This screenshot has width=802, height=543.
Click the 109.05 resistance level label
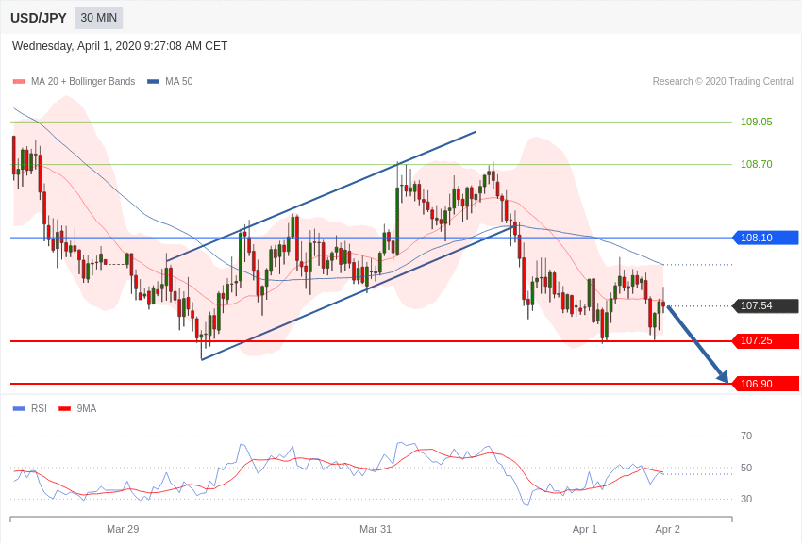[757, 122]
